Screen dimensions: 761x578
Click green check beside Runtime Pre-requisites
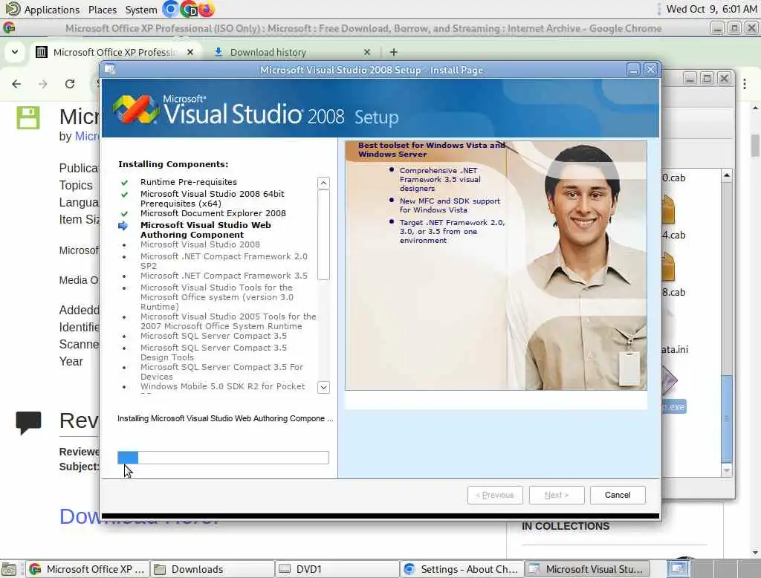click(124, 183)
